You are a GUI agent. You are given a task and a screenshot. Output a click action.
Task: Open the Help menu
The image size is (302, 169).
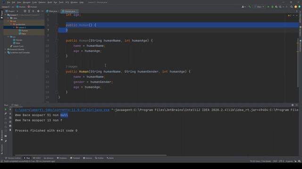coord(82,2)
